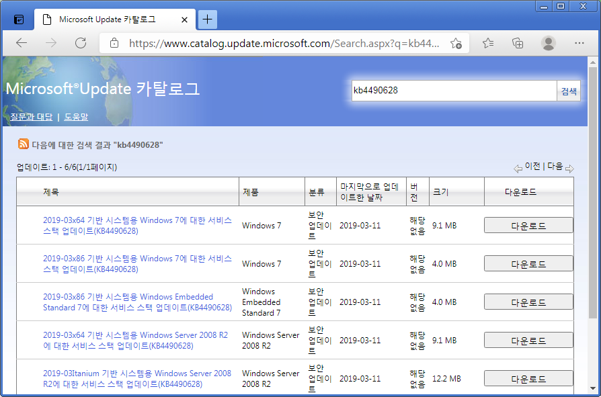The width and height of the screenshot is (601, 397).
Task: Sort by the 제목 column header
Action: (51, 192)
